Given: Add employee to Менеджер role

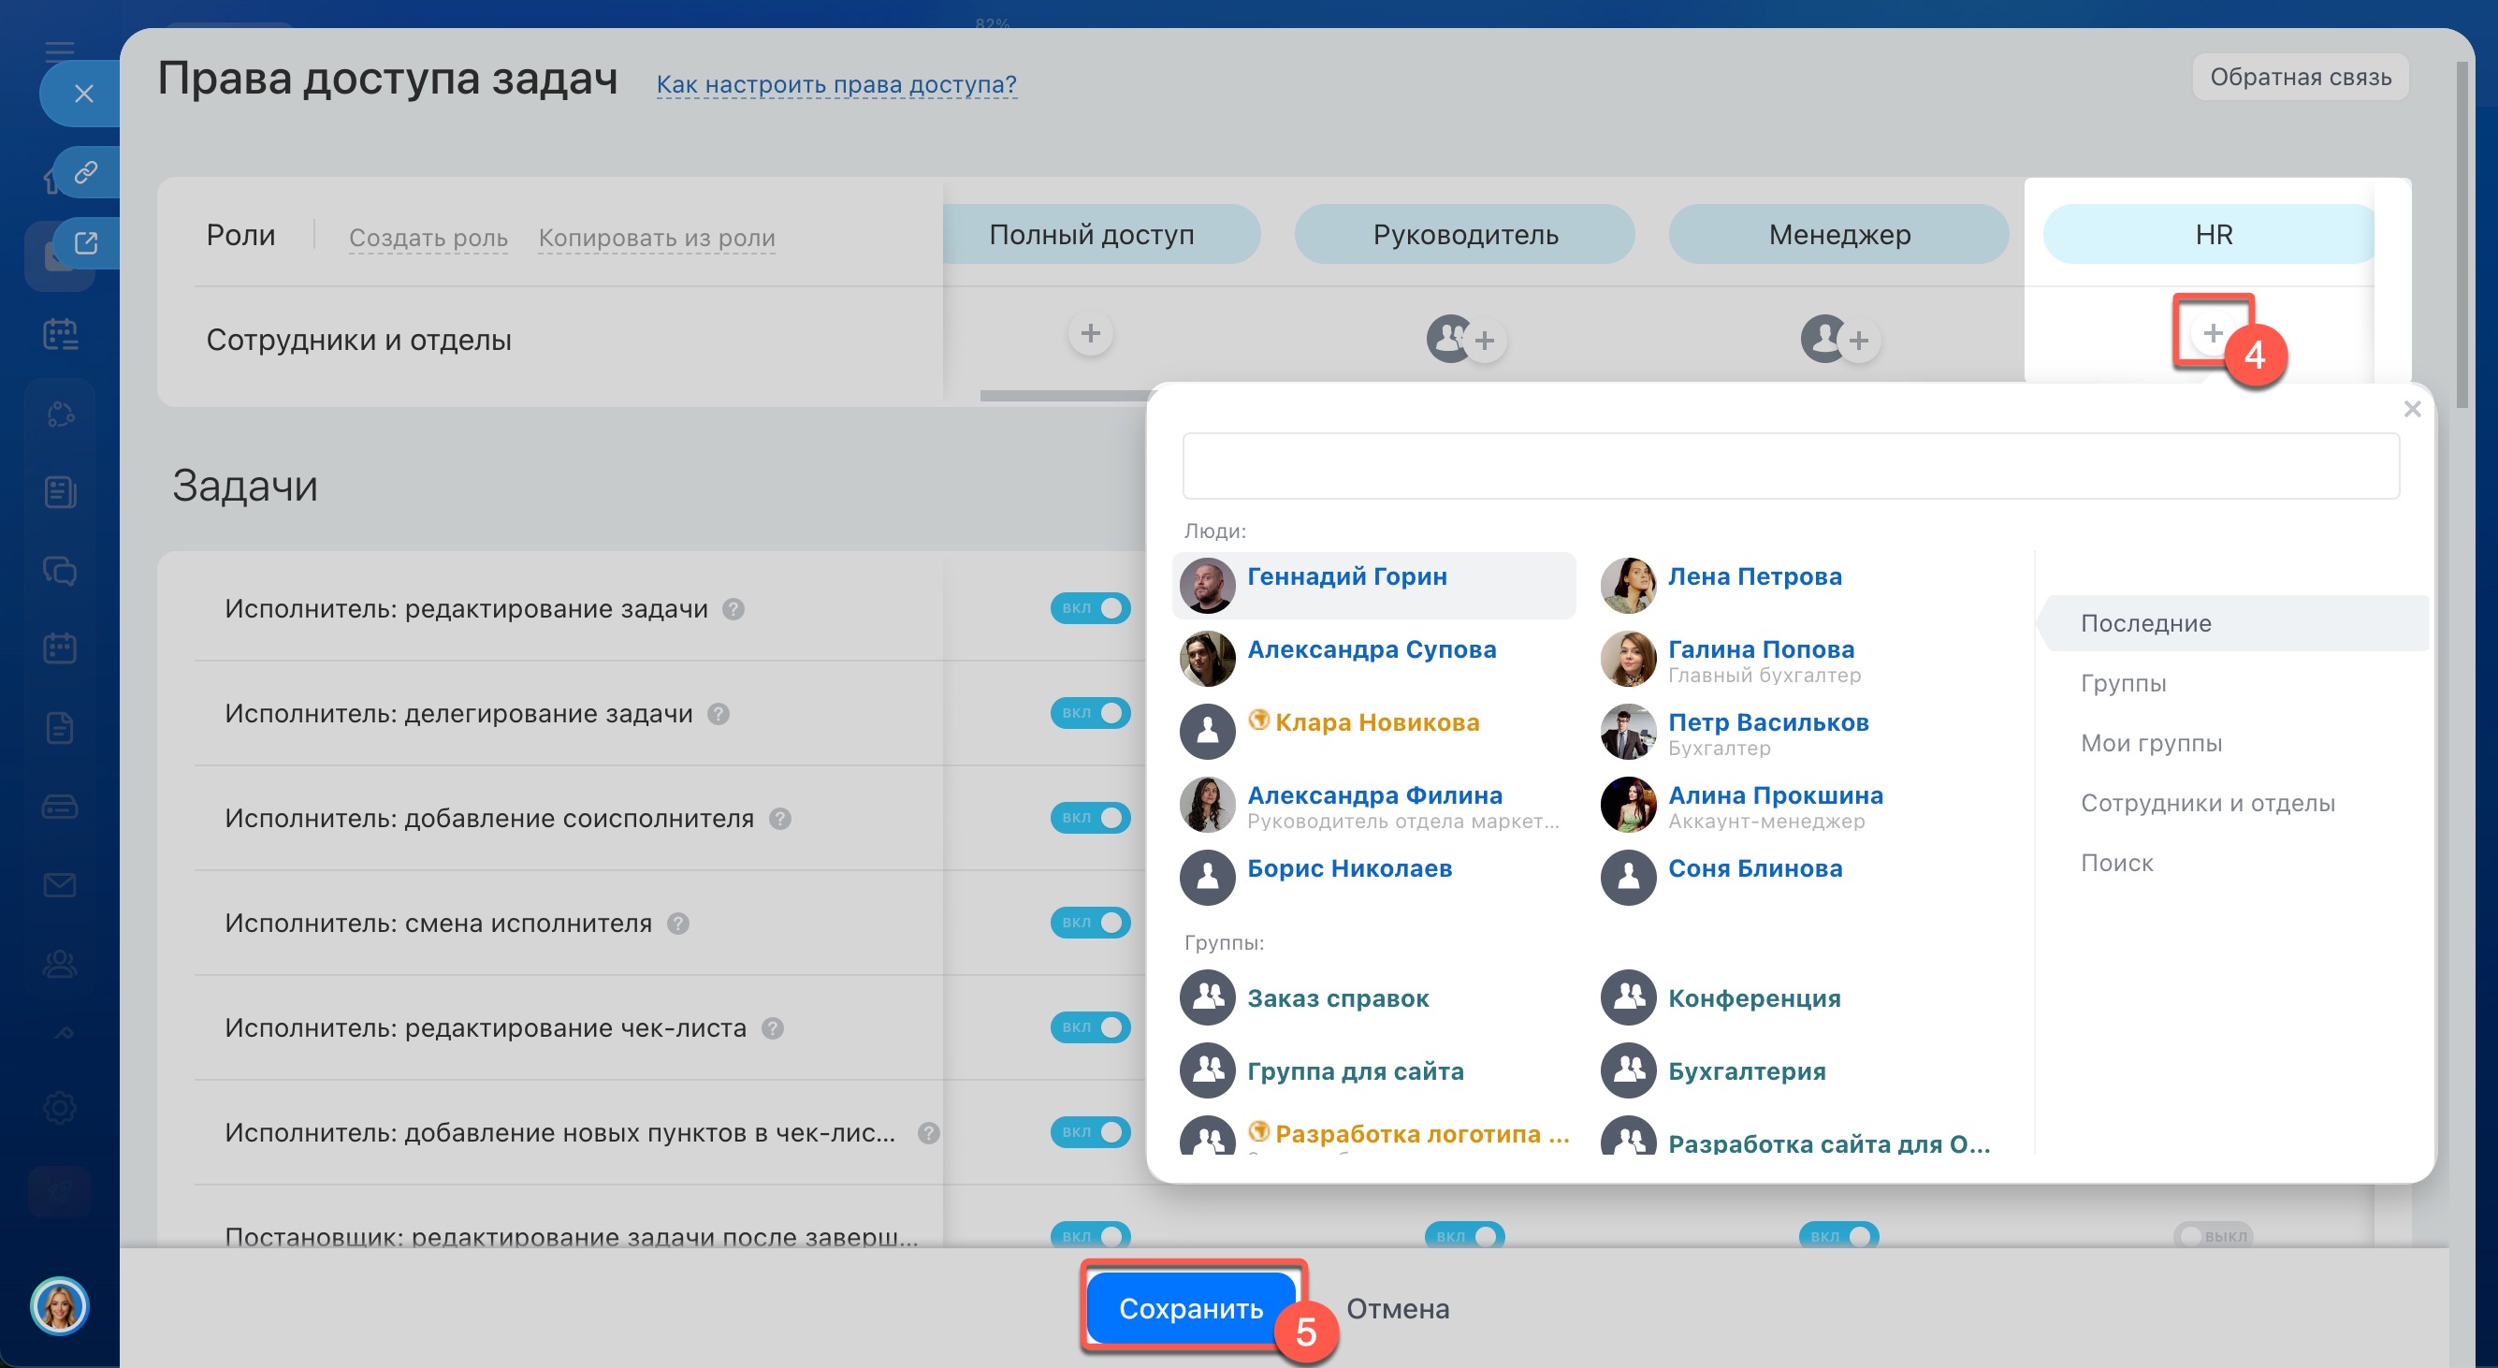Looking at the screenshot, I should (1858, 341).
